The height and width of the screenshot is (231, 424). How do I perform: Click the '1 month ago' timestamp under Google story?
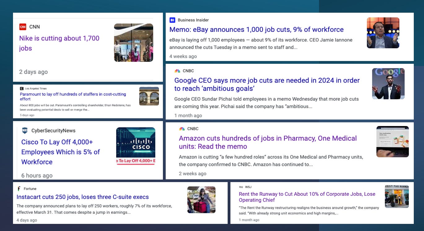point(188,115)
